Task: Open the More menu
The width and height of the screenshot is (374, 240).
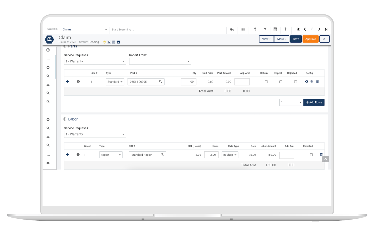Action: tap(281, 39)
